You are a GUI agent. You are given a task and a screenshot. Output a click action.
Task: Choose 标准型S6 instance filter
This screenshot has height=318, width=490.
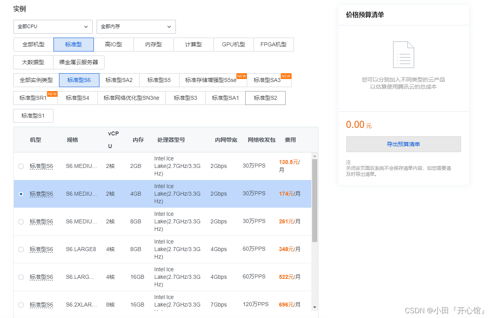[x=79, y=80]
